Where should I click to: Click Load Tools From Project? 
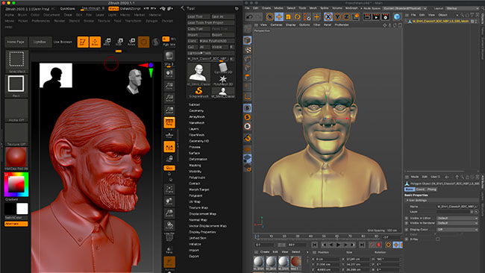point(210,22)
